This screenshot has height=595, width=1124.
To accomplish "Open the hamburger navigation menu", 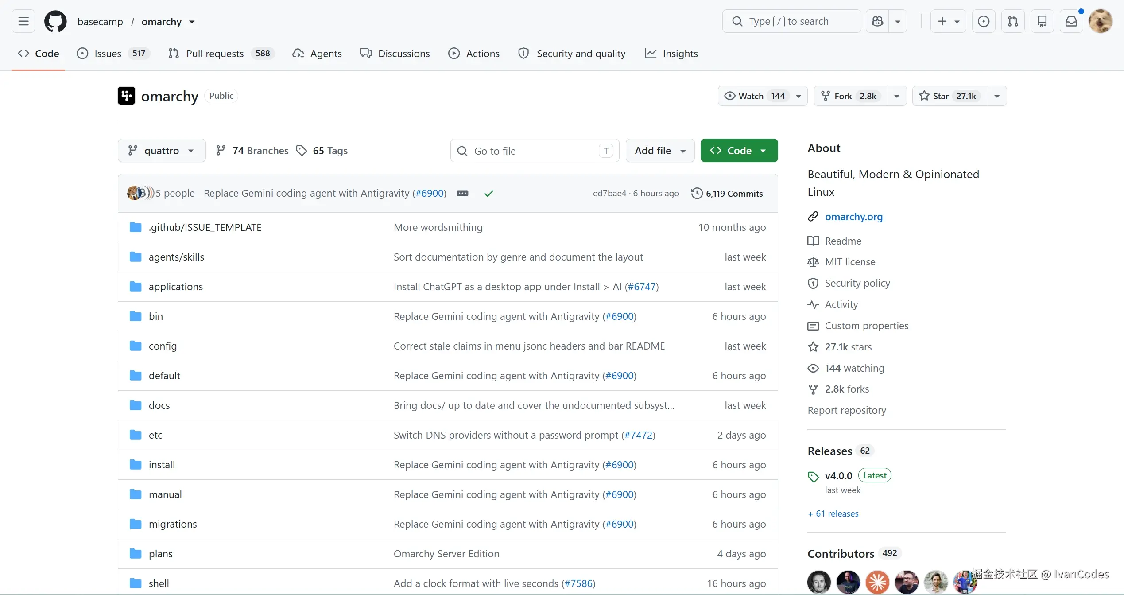I will tap(23, 21).
